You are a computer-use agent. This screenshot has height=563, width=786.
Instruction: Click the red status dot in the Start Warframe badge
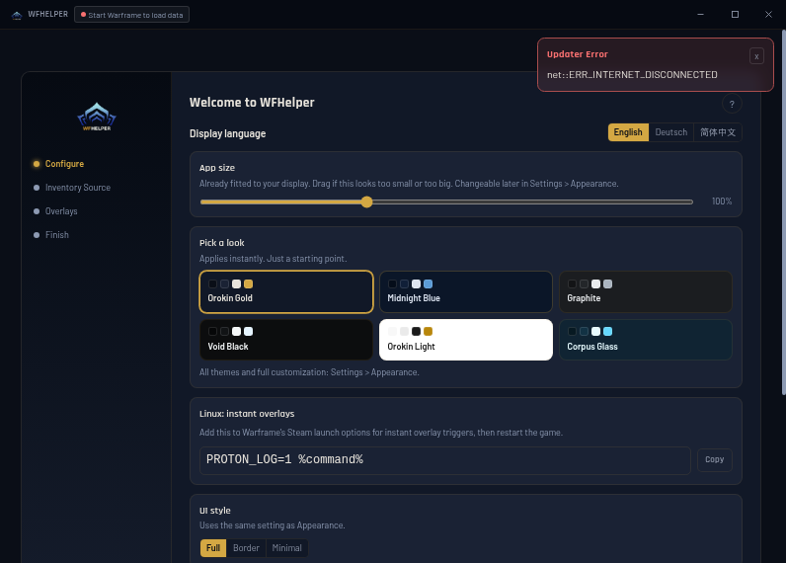point(83,15)
